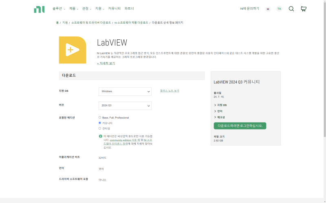Click NI에 문의하기 link
Viewport: 326px width, 203px height.
click(x=249, y=9)
